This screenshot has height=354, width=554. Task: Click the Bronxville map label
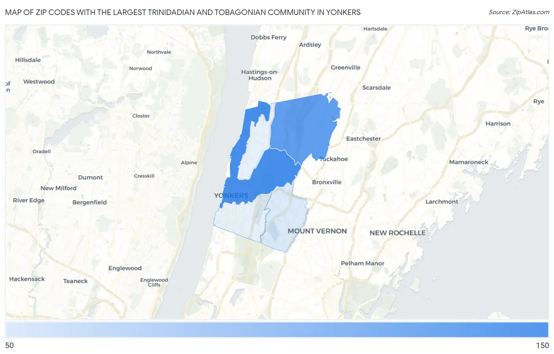(327, 182)
